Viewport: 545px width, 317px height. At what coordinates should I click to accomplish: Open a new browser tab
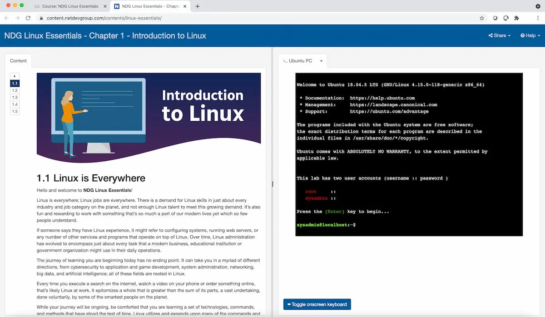coord(197,6)
